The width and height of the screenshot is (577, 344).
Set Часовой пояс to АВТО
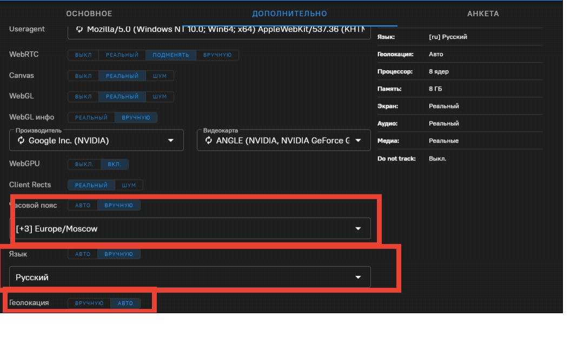83,205
